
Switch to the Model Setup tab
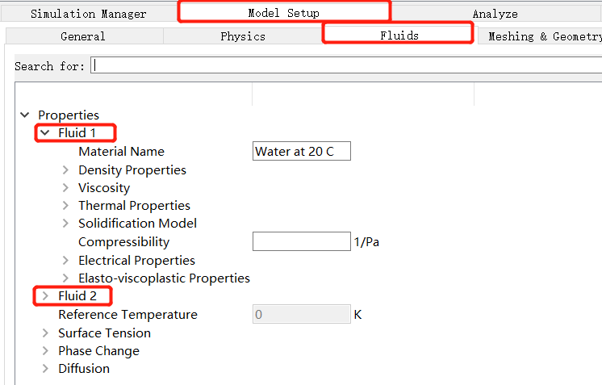pyautogui.click(x=283, y=13)
